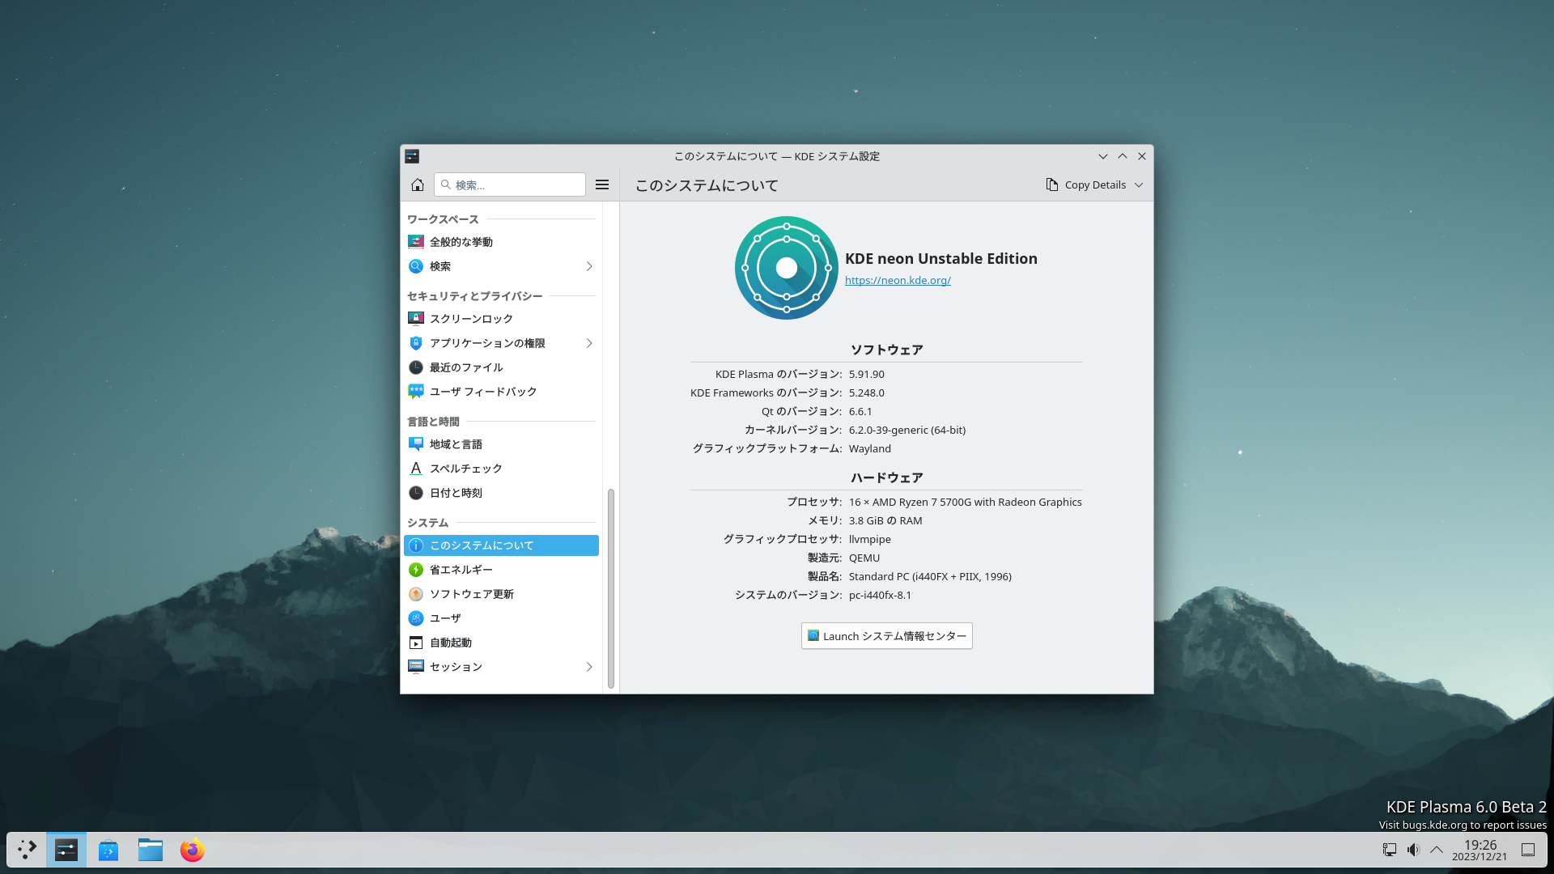
Task: Open the volume icon in system tray
Action: pyautogui.click(x=1413, y=850)
